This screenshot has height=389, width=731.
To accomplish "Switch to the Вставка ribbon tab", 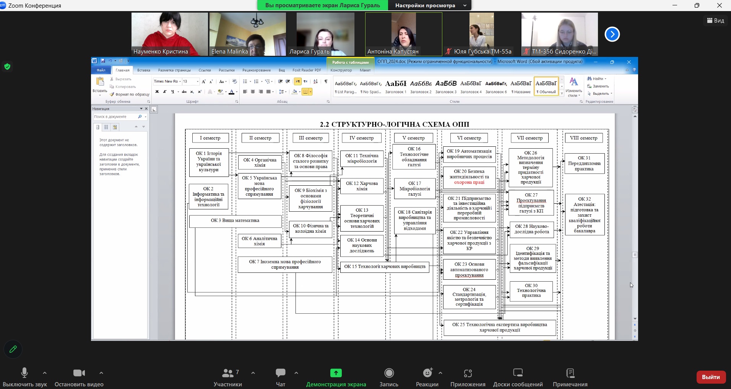I will (144, 70).
